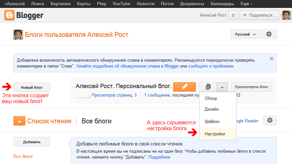292x168 pixels.
Task: Select Шаблон from the dropdown menu
Action: (218, 121)
